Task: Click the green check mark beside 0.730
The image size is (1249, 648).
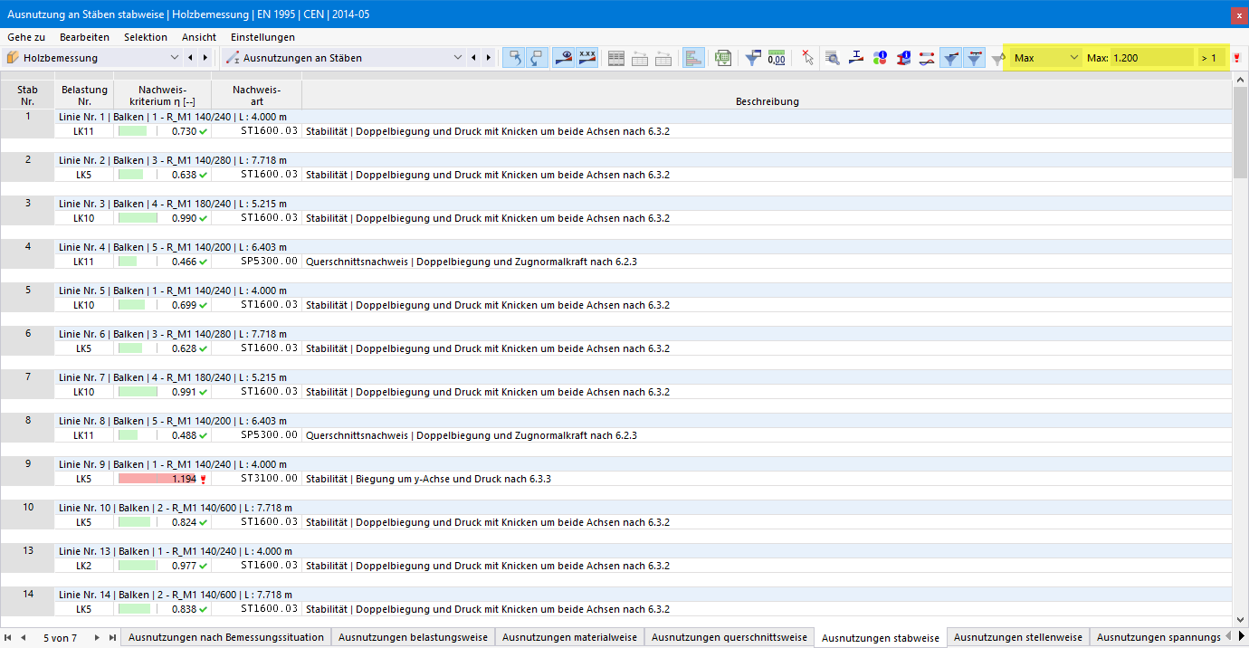Action: pos(204,131)
